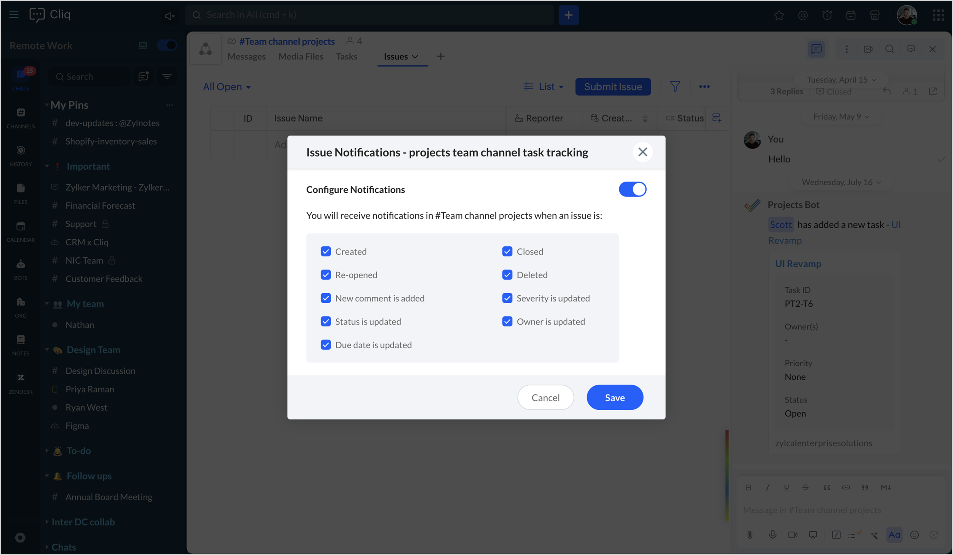This screenshot has width=953, height=555.
Task: Open Channels in left sidebar
Action: pos(20,118)
